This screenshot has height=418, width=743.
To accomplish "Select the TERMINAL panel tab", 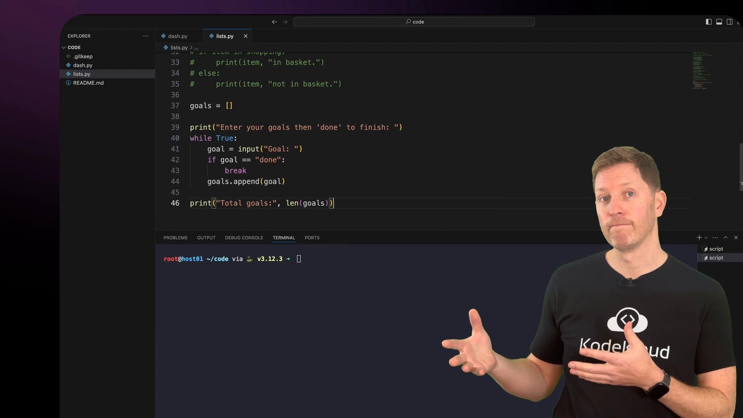I will [x=284, y=238].
